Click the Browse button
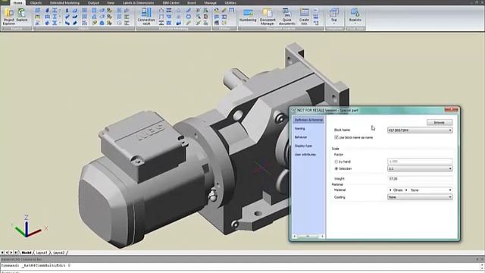Viewport: 485px width, 273px height. (x=440, y=123)
